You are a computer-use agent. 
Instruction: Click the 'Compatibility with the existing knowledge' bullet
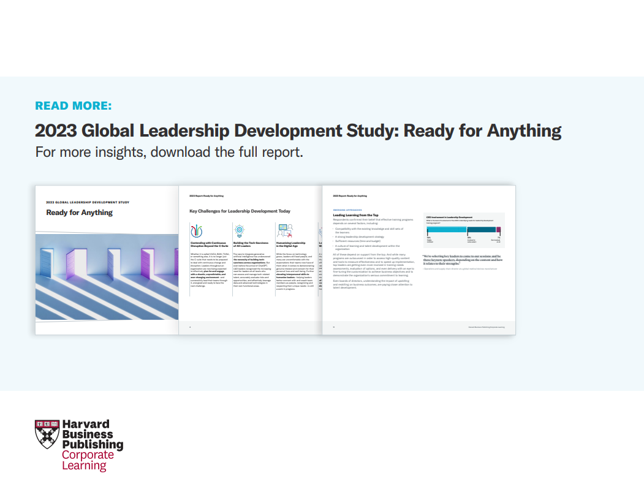click(x=368, y=230)
